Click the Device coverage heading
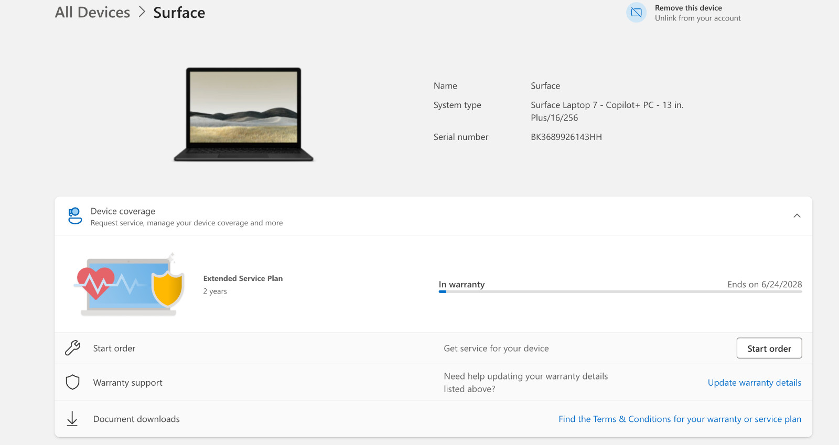Viewport: 839px width, 445px height. tap(123, 211)
